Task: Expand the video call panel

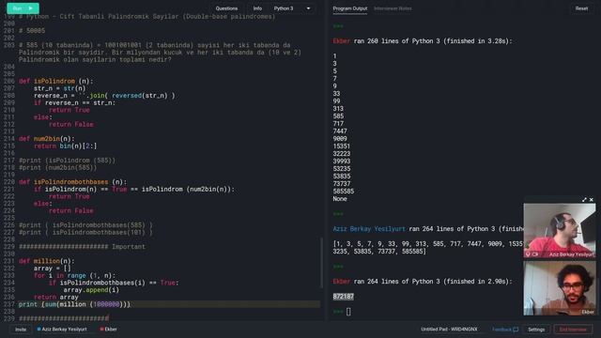Action: 584,200
